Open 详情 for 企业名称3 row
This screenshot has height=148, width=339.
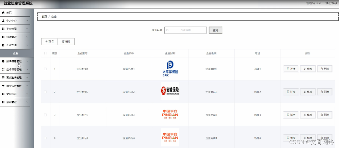click(291, 115)
